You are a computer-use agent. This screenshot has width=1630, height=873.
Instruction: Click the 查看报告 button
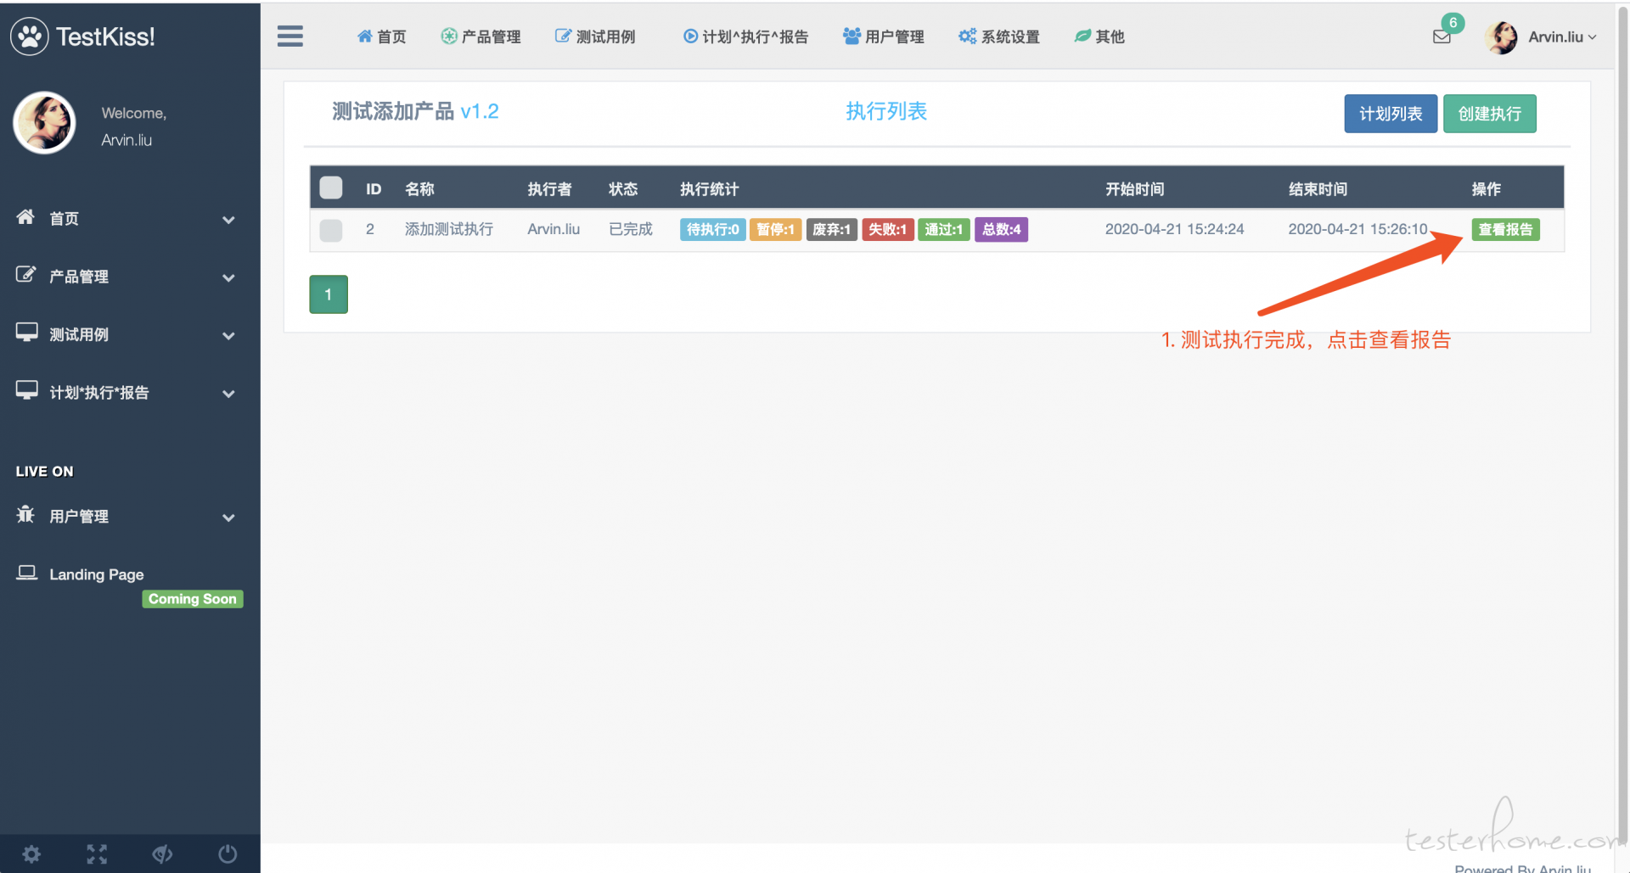(x=1505, y=230)
